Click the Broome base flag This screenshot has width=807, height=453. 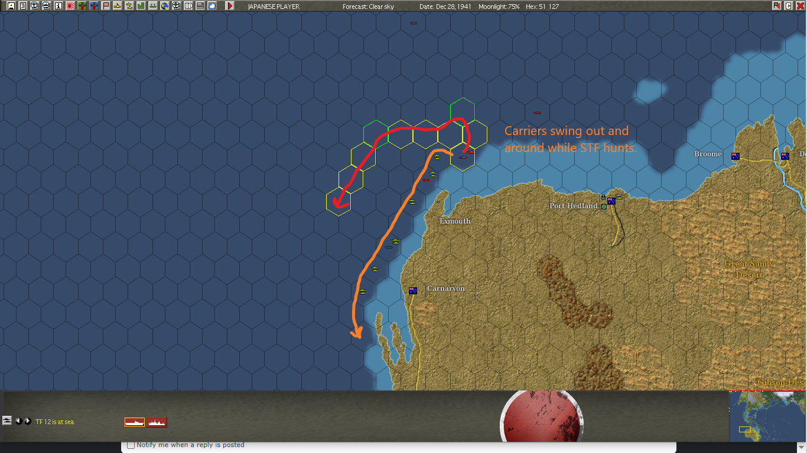(x=736, y=156)
